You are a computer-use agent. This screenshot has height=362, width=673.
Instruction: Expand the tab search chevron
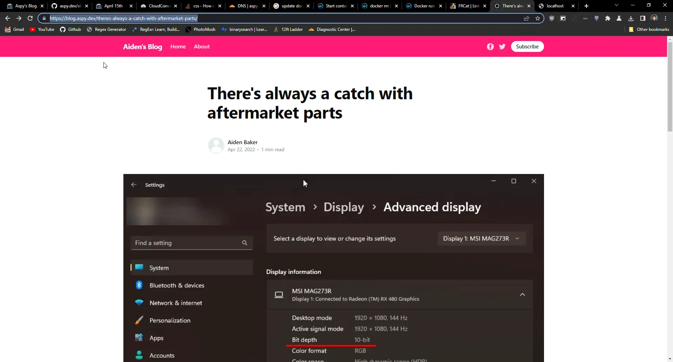tap(616, 5)
